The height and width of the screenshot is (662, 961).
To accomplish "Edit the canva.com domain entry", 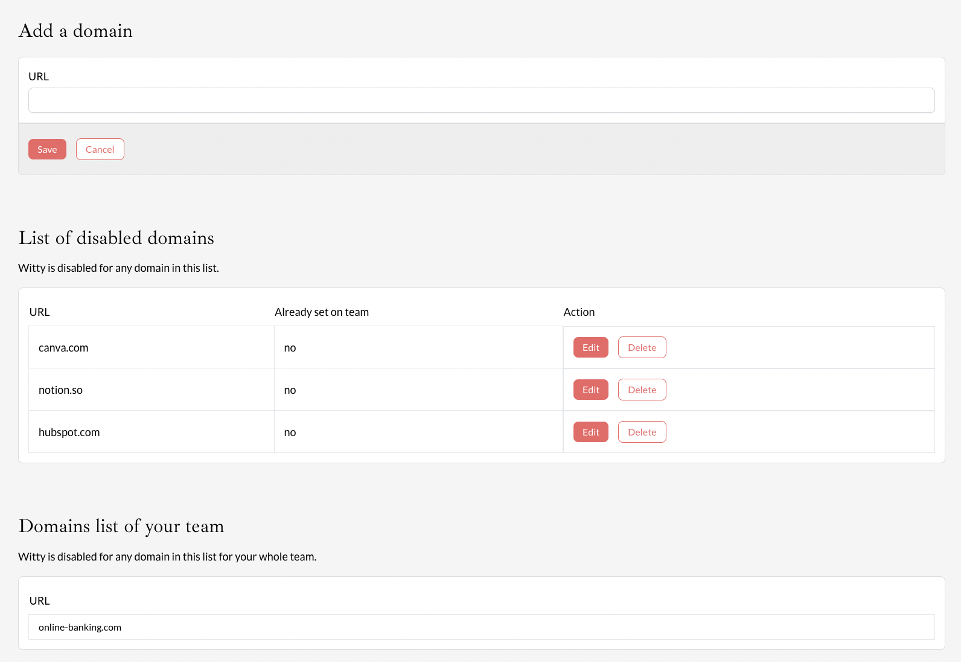I will click(590, 347).
